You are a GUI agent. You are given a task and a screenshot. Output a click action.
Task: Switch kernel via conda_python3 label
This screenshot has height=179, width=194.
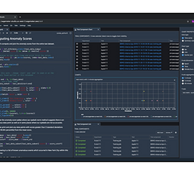62,33
